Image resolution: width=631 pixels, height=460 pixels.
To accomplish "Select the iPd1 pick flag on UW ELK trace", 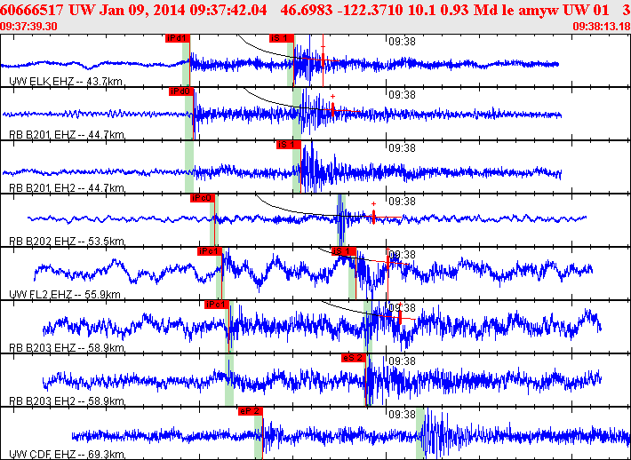I will point(177,38).
